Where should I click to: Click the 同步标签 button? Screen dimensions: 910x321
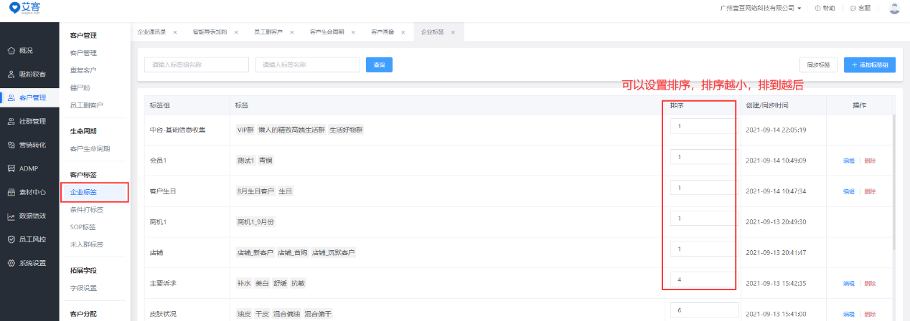coord(818,64)
